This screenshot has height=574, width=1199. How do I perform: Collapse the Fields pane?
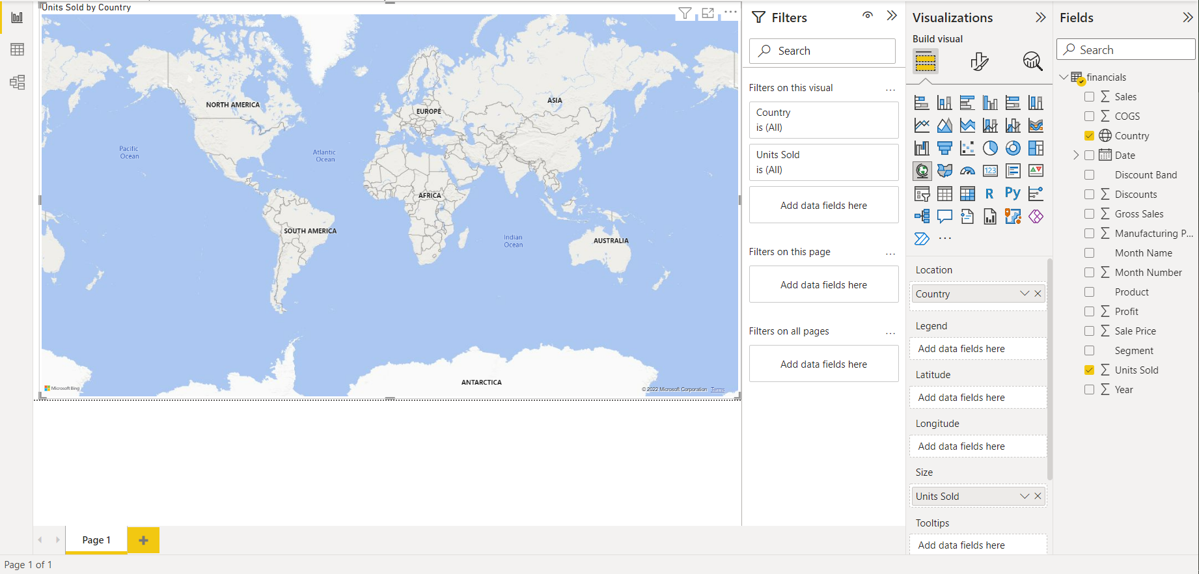tap(1188, 18)
